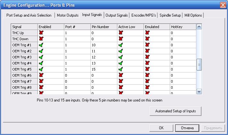Toggle Active Low check for OEM Trig #2

click(x=121, y=51)
